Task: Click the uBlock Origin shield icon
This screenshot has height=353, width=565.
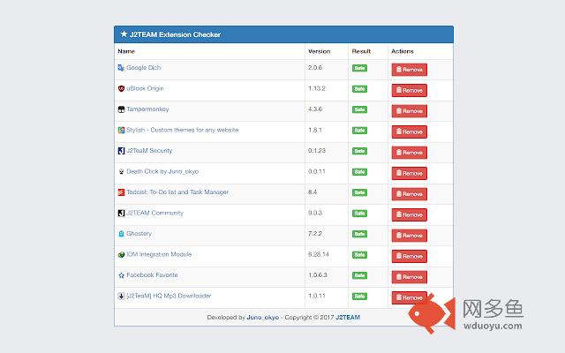Action: [x=121, y=88]
